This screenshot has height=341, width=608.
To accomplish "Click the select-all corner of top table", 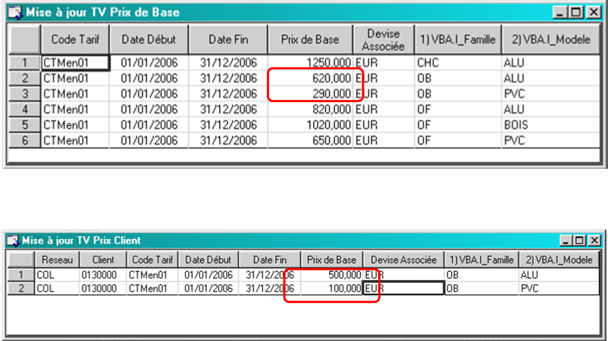I will (x=25, y=39).
